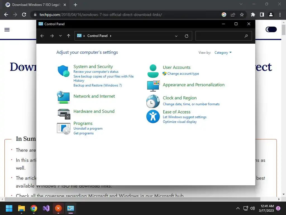Toggle techpp dark mode switch

click(x=271, y=29)
